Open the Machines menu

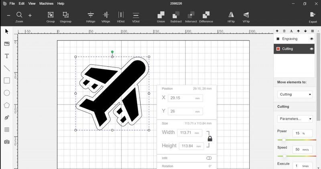pos(46,4)
